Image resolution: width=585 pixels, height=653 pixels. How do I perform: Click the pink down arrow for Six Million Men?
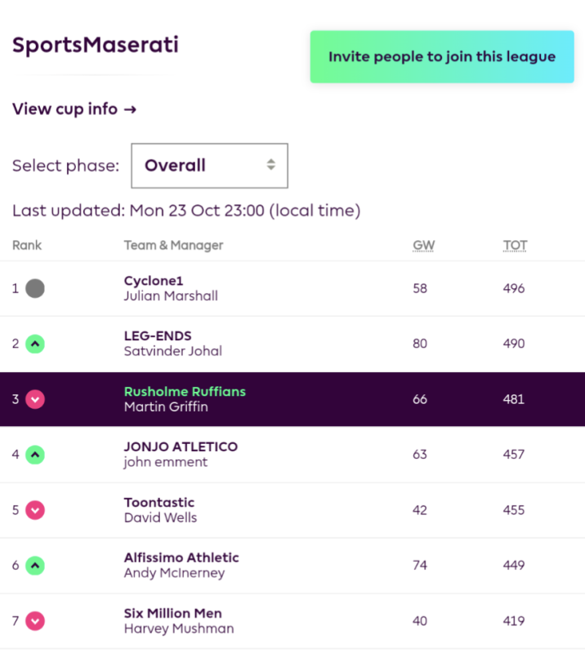coord(35,621)
